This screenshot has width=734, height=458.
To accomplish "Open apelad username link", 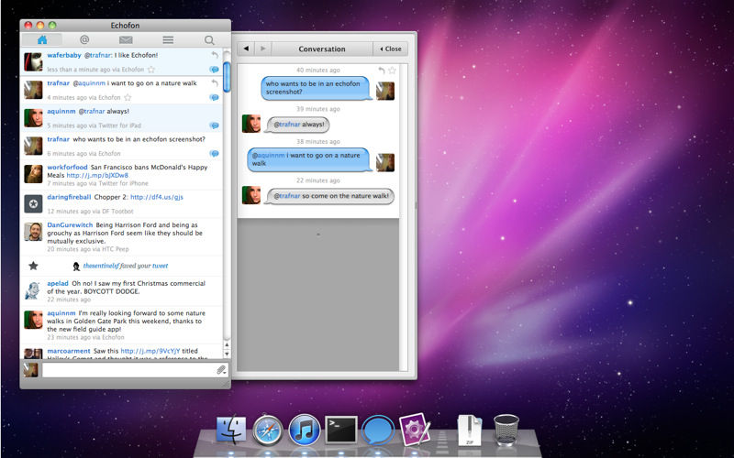I will pos(58,283).
